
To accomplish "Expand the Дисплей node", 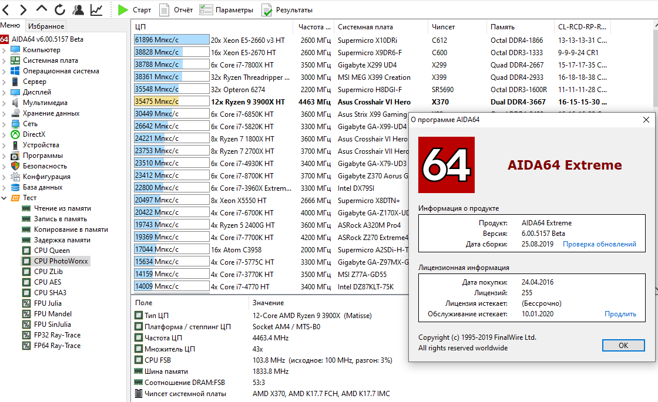I will click(x=4, y=92).
